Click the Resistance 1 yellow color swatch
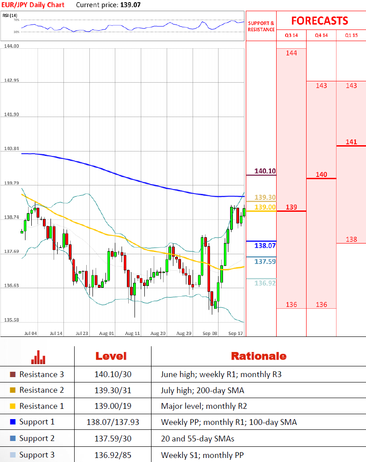The height and width of the screenshot is (462, 366). point(13,406)
